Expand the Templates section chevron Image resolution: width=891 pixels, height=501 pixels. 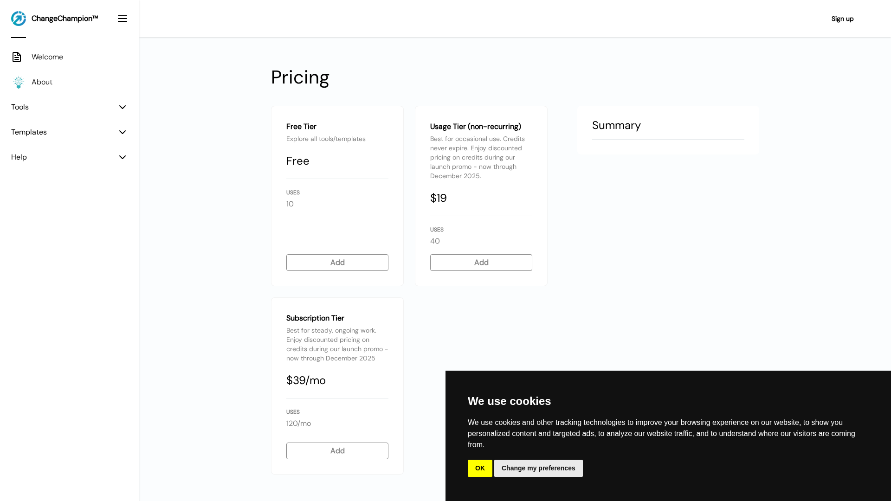pyautogui.click(x=123, y=132)
